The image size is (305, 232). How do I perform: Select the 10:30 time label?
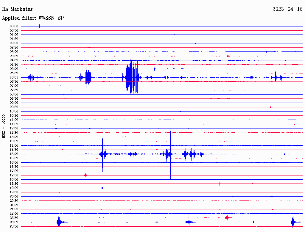[14, 116]
